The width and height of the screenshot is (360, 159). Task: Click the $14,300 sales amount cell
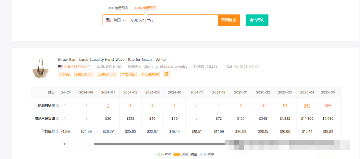[x=307, y=119]
